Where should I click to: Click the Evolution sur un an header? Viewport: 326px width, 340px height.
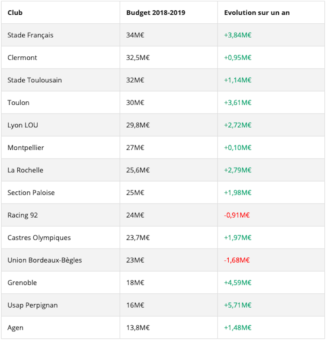click(257, 13)
